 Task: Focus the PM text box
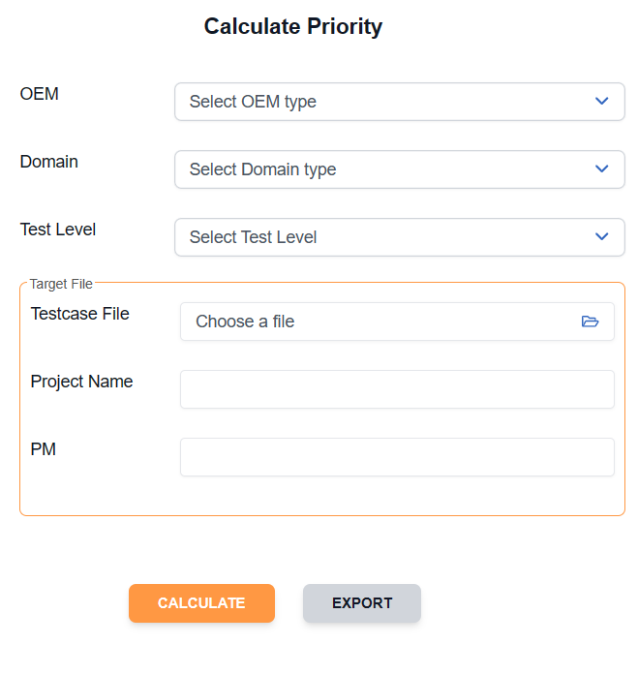click(x=397, y=457)
